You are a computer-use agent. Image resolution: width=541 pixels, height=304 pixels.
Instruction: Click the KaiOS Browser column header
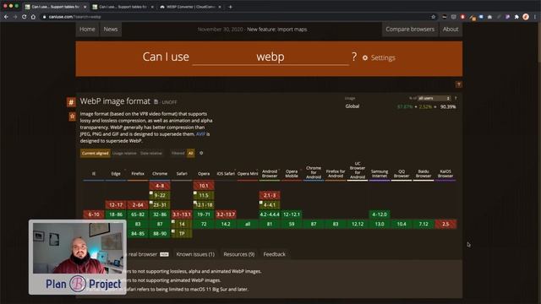click(x=445, y=173)
